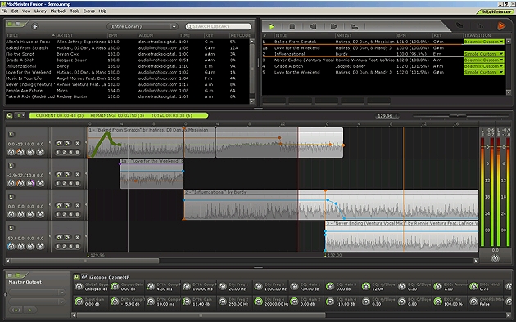Toggle the iZotope OzoneMP plugin power button
516x322 pixels.
pyautogui.click(x=76, y=277)
